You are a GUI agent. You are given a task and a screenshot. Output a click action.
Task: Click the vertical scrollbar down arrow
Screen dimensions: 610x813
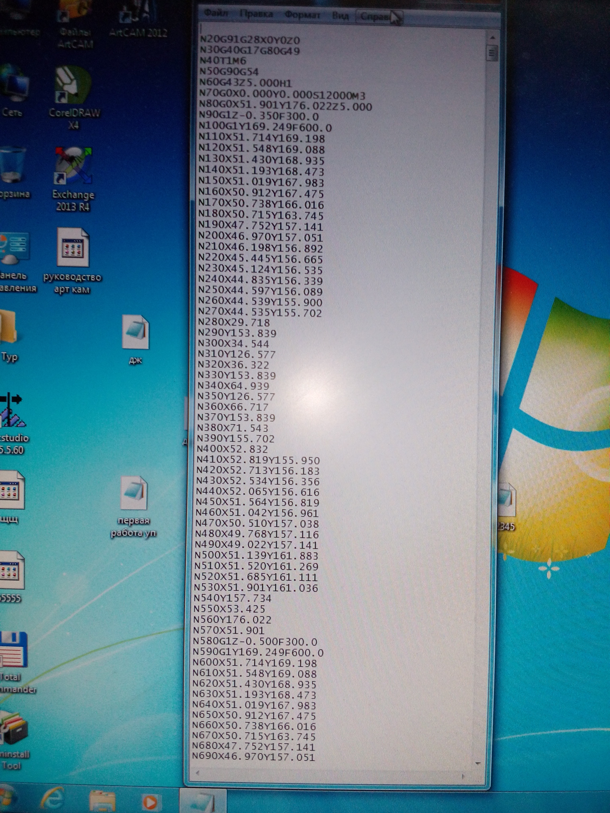[x=478, y=763]
